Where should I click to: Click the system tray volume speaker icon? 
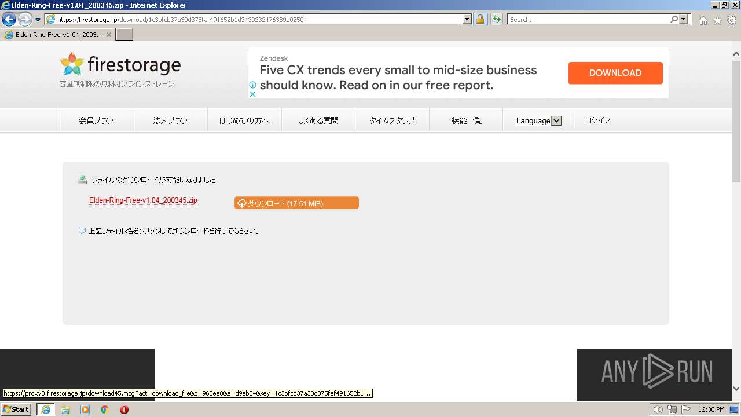point(658,409)
